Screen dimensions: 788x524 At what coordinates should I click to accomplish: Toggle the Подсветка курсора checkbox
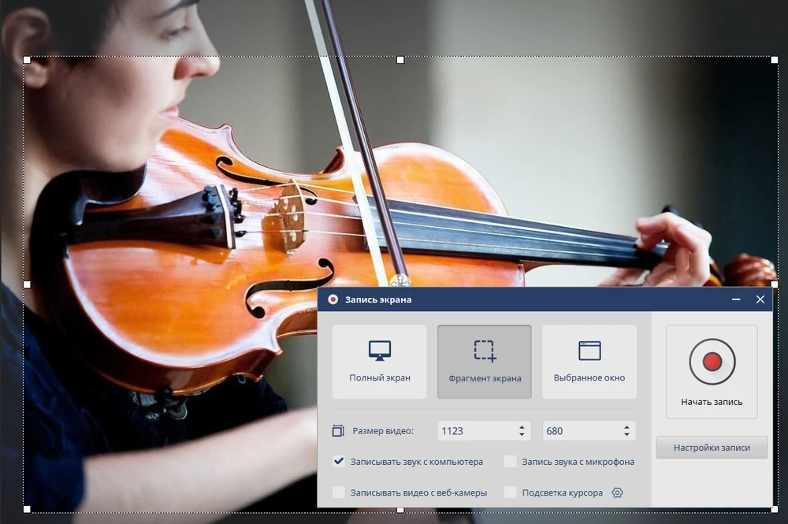pos(510,492)
